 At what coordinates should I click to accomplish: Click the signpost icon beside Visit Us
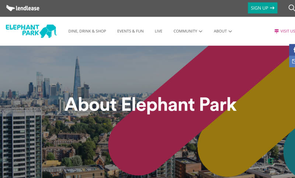[276, 31]
